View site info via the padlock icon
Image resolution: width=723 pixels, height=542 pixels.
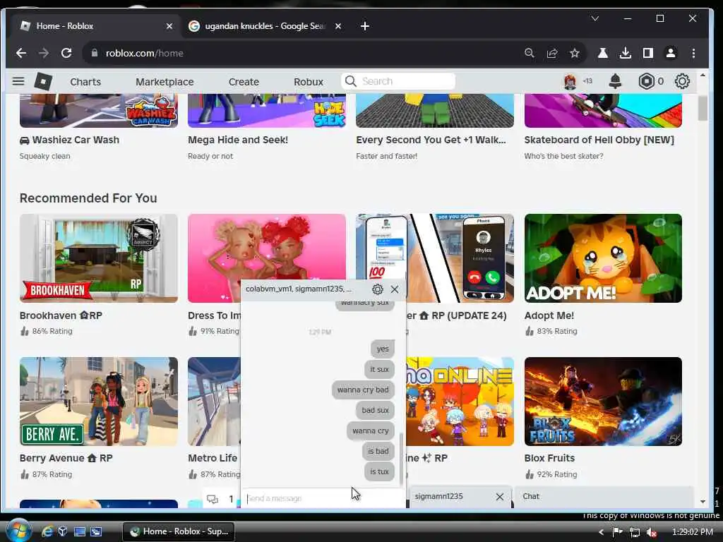pos(95,53)
